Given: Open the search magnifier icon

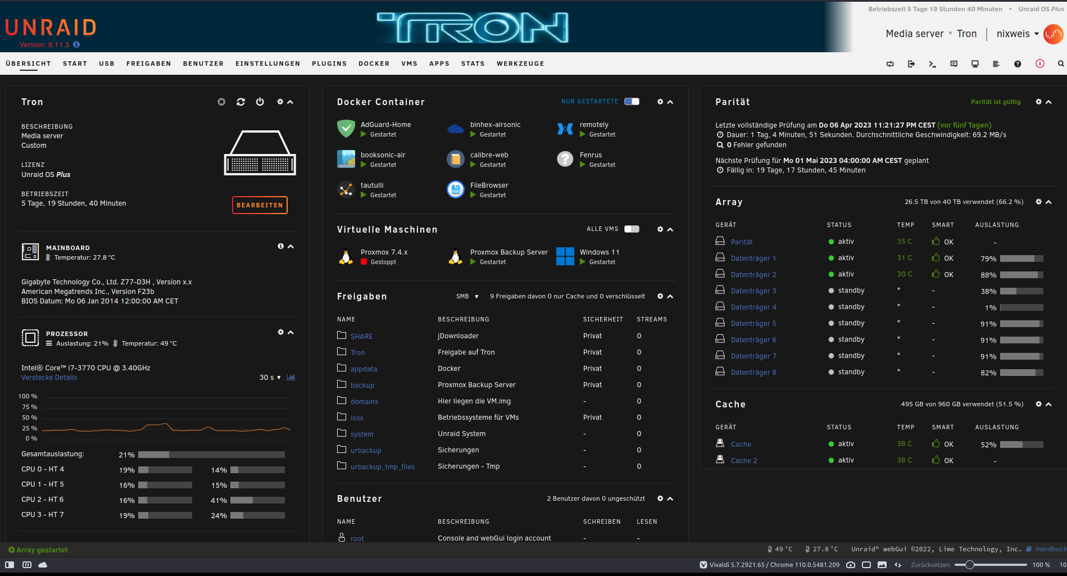Looking at the screenshot, I should pyautogui.click(x=1061, y=64).
